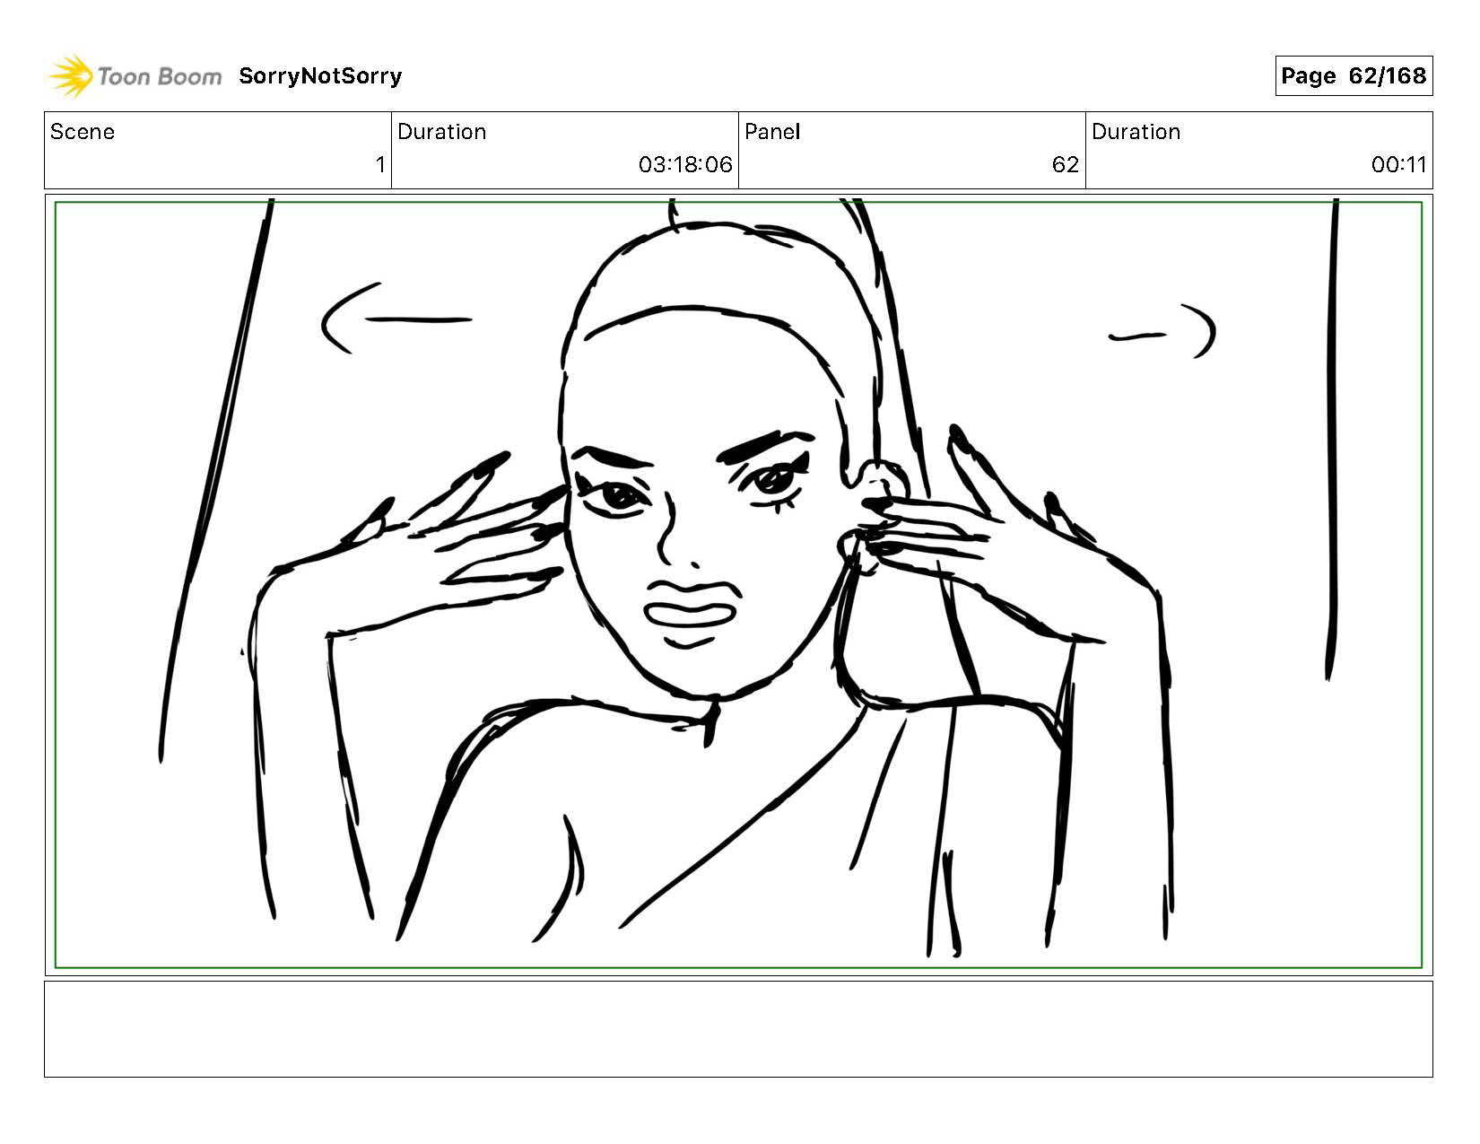
Task: Click the storyboard panel drawing
Action: coord(738,585)
